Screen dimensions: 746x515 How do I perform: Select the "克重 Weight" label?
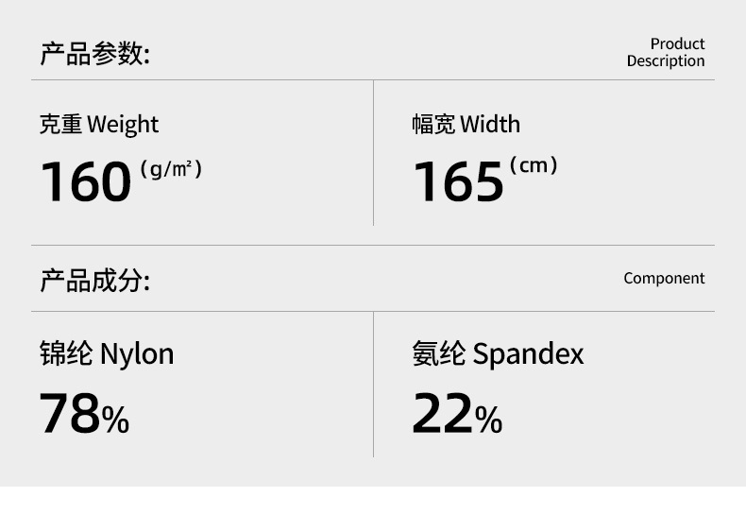98,125
